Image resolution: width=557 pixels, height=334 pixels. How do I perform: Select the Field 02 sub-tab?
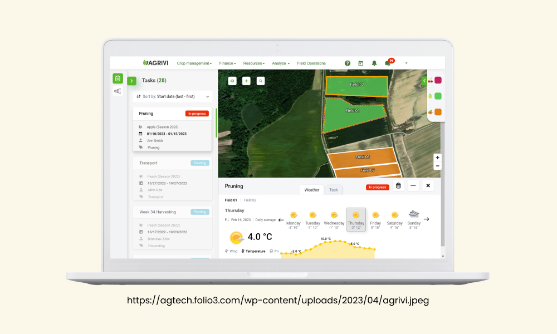(250, 200)
